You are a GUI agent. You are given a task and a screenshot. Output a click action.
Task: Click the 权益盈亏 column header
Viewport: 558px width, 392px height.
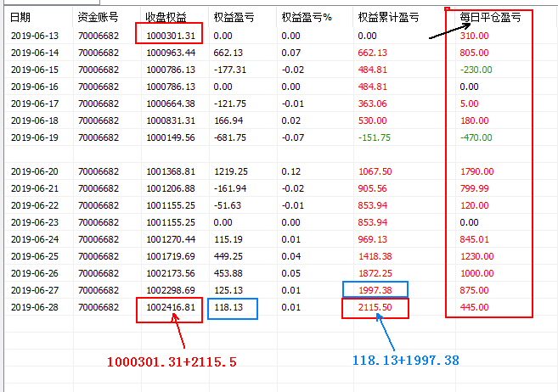234,17
